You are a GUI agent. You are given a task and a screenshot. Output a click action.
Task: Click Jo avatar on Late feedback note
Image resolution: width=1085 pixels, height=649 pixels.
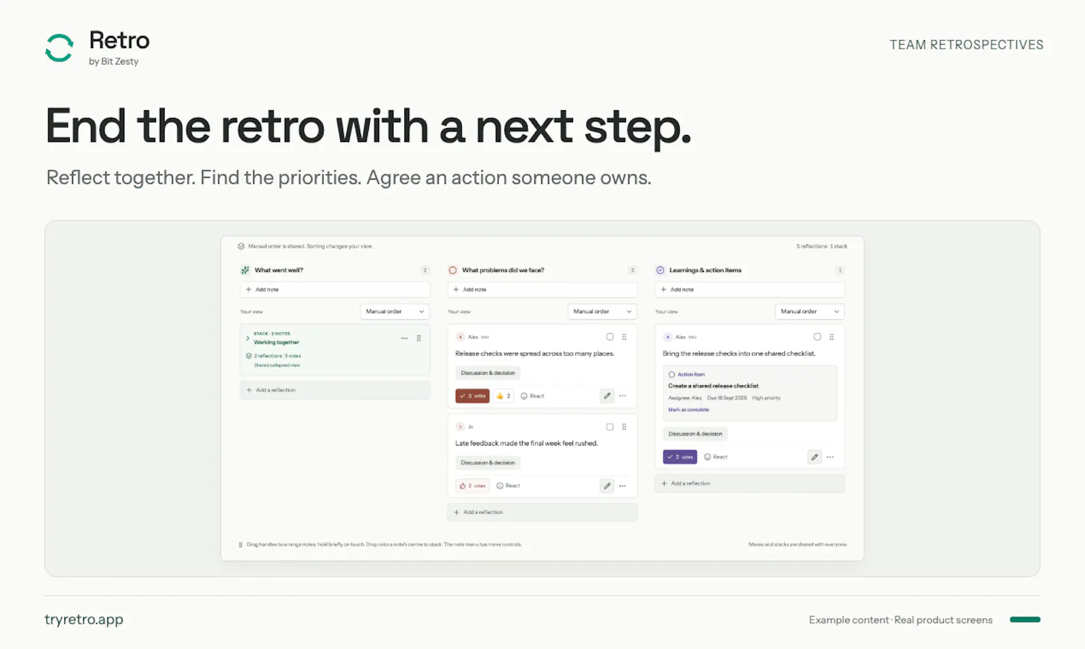(460, 427)
